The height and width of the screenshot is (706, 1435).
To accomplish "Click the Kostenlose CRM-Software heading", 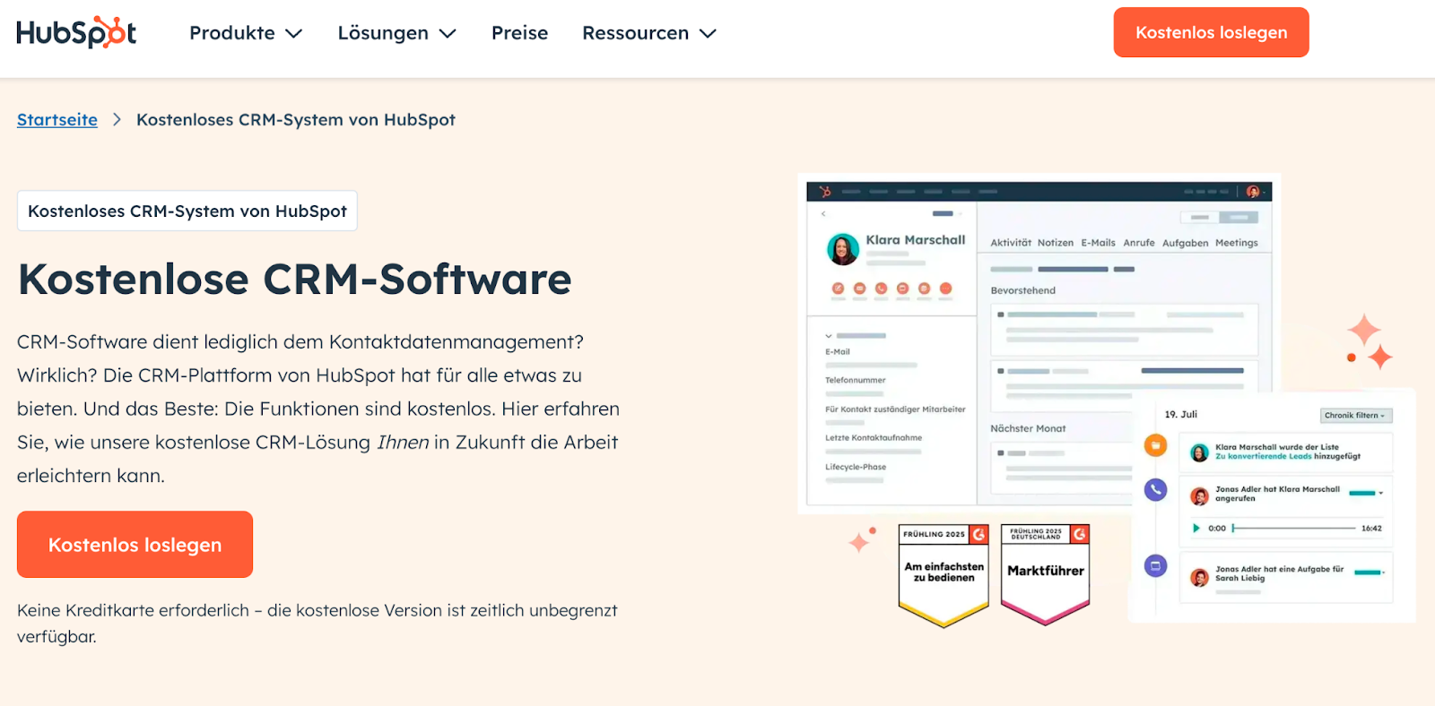I will tap(295, 279).
